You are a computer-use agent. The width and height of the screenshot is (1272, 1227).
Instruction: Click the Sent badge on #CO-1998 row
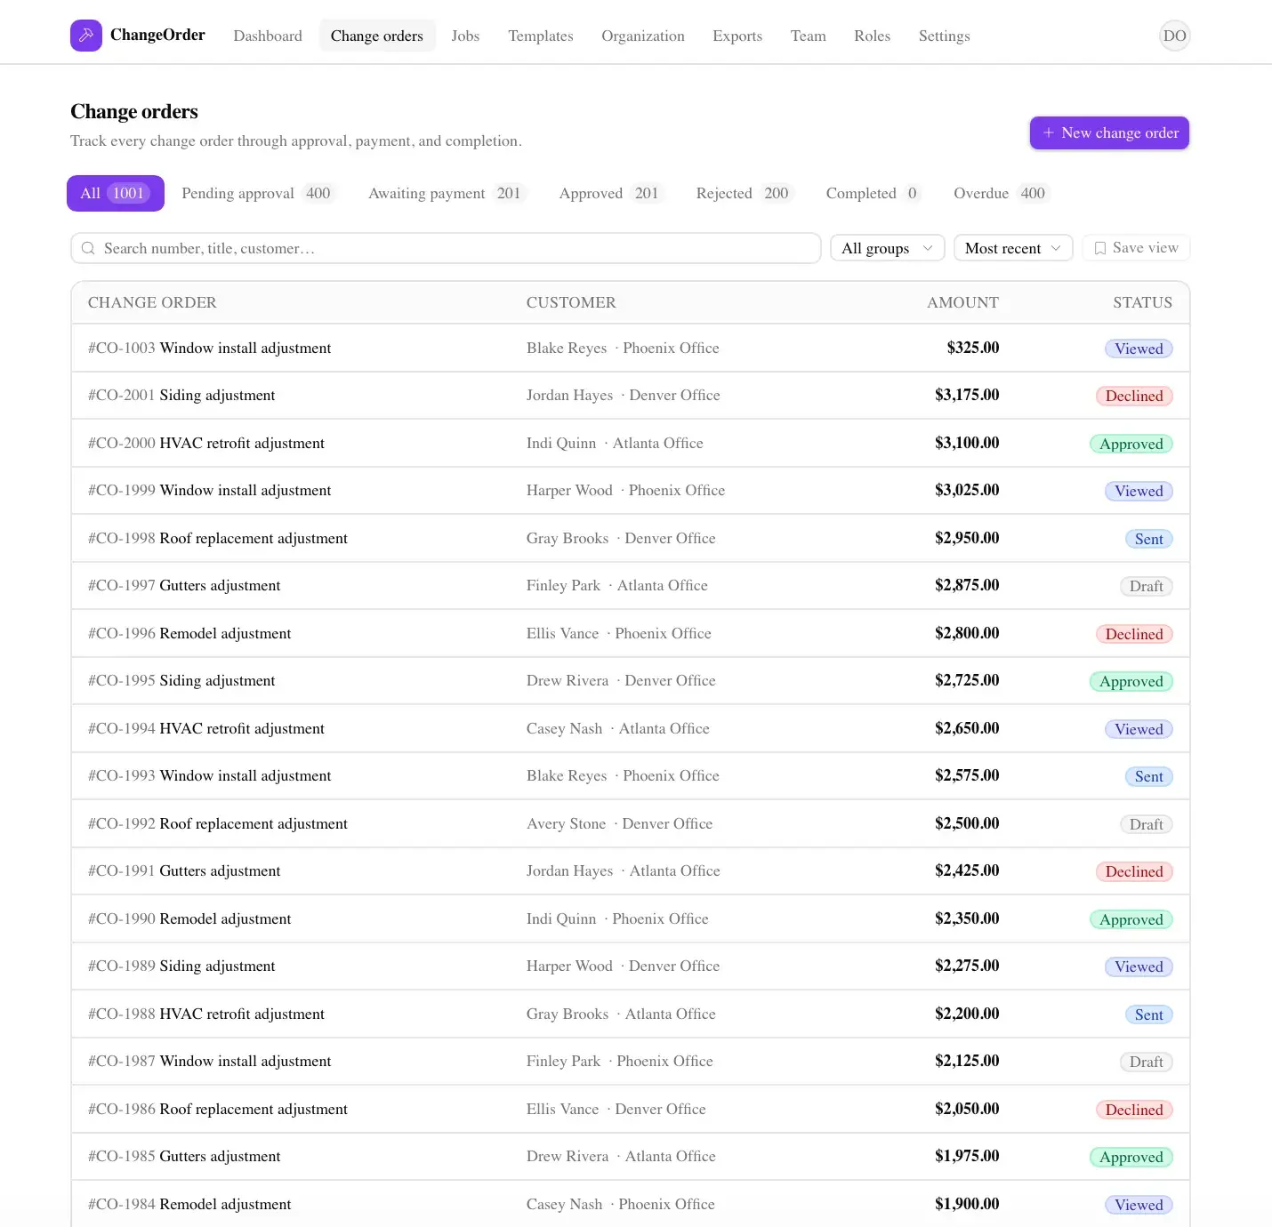click(1148, 539)
